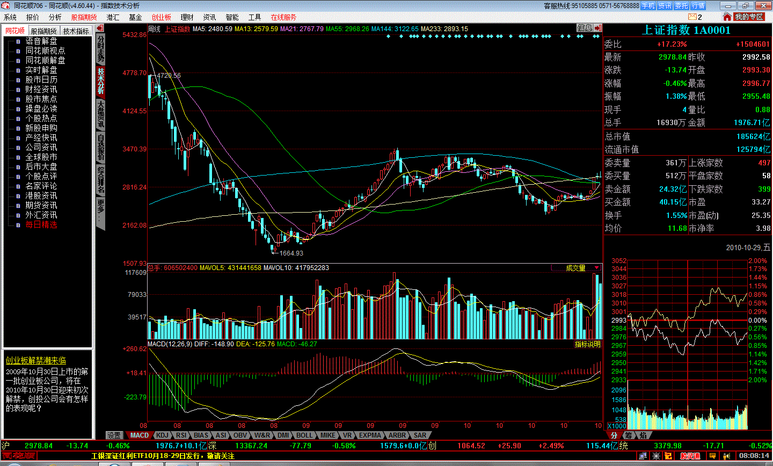This screenshot has height=466, width=773.
Task: Select the 技术分析 vertical tab
Action: point(101,81)
